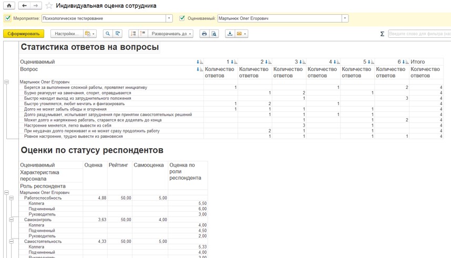This screenshot has height=258, width=451.
Task: Sort by Оцениваемый header sort icon
Action: coord(200,62)
